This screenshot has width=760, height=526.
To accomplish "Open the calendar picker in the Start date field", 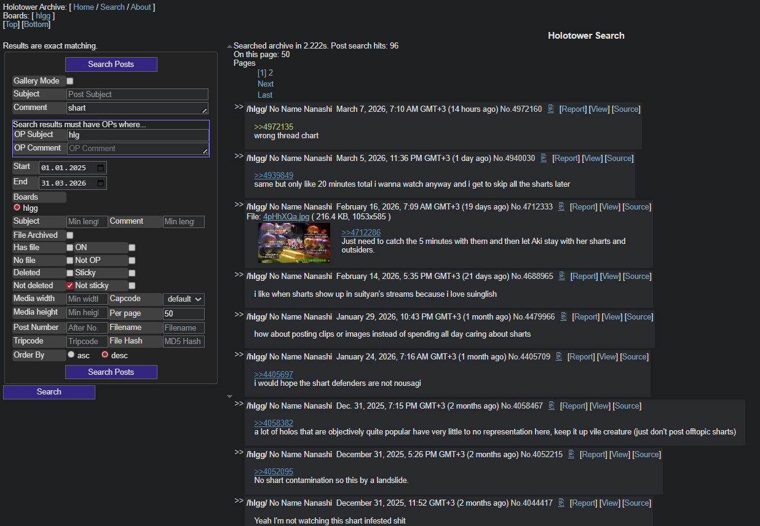I will click(x=101, y=168).
